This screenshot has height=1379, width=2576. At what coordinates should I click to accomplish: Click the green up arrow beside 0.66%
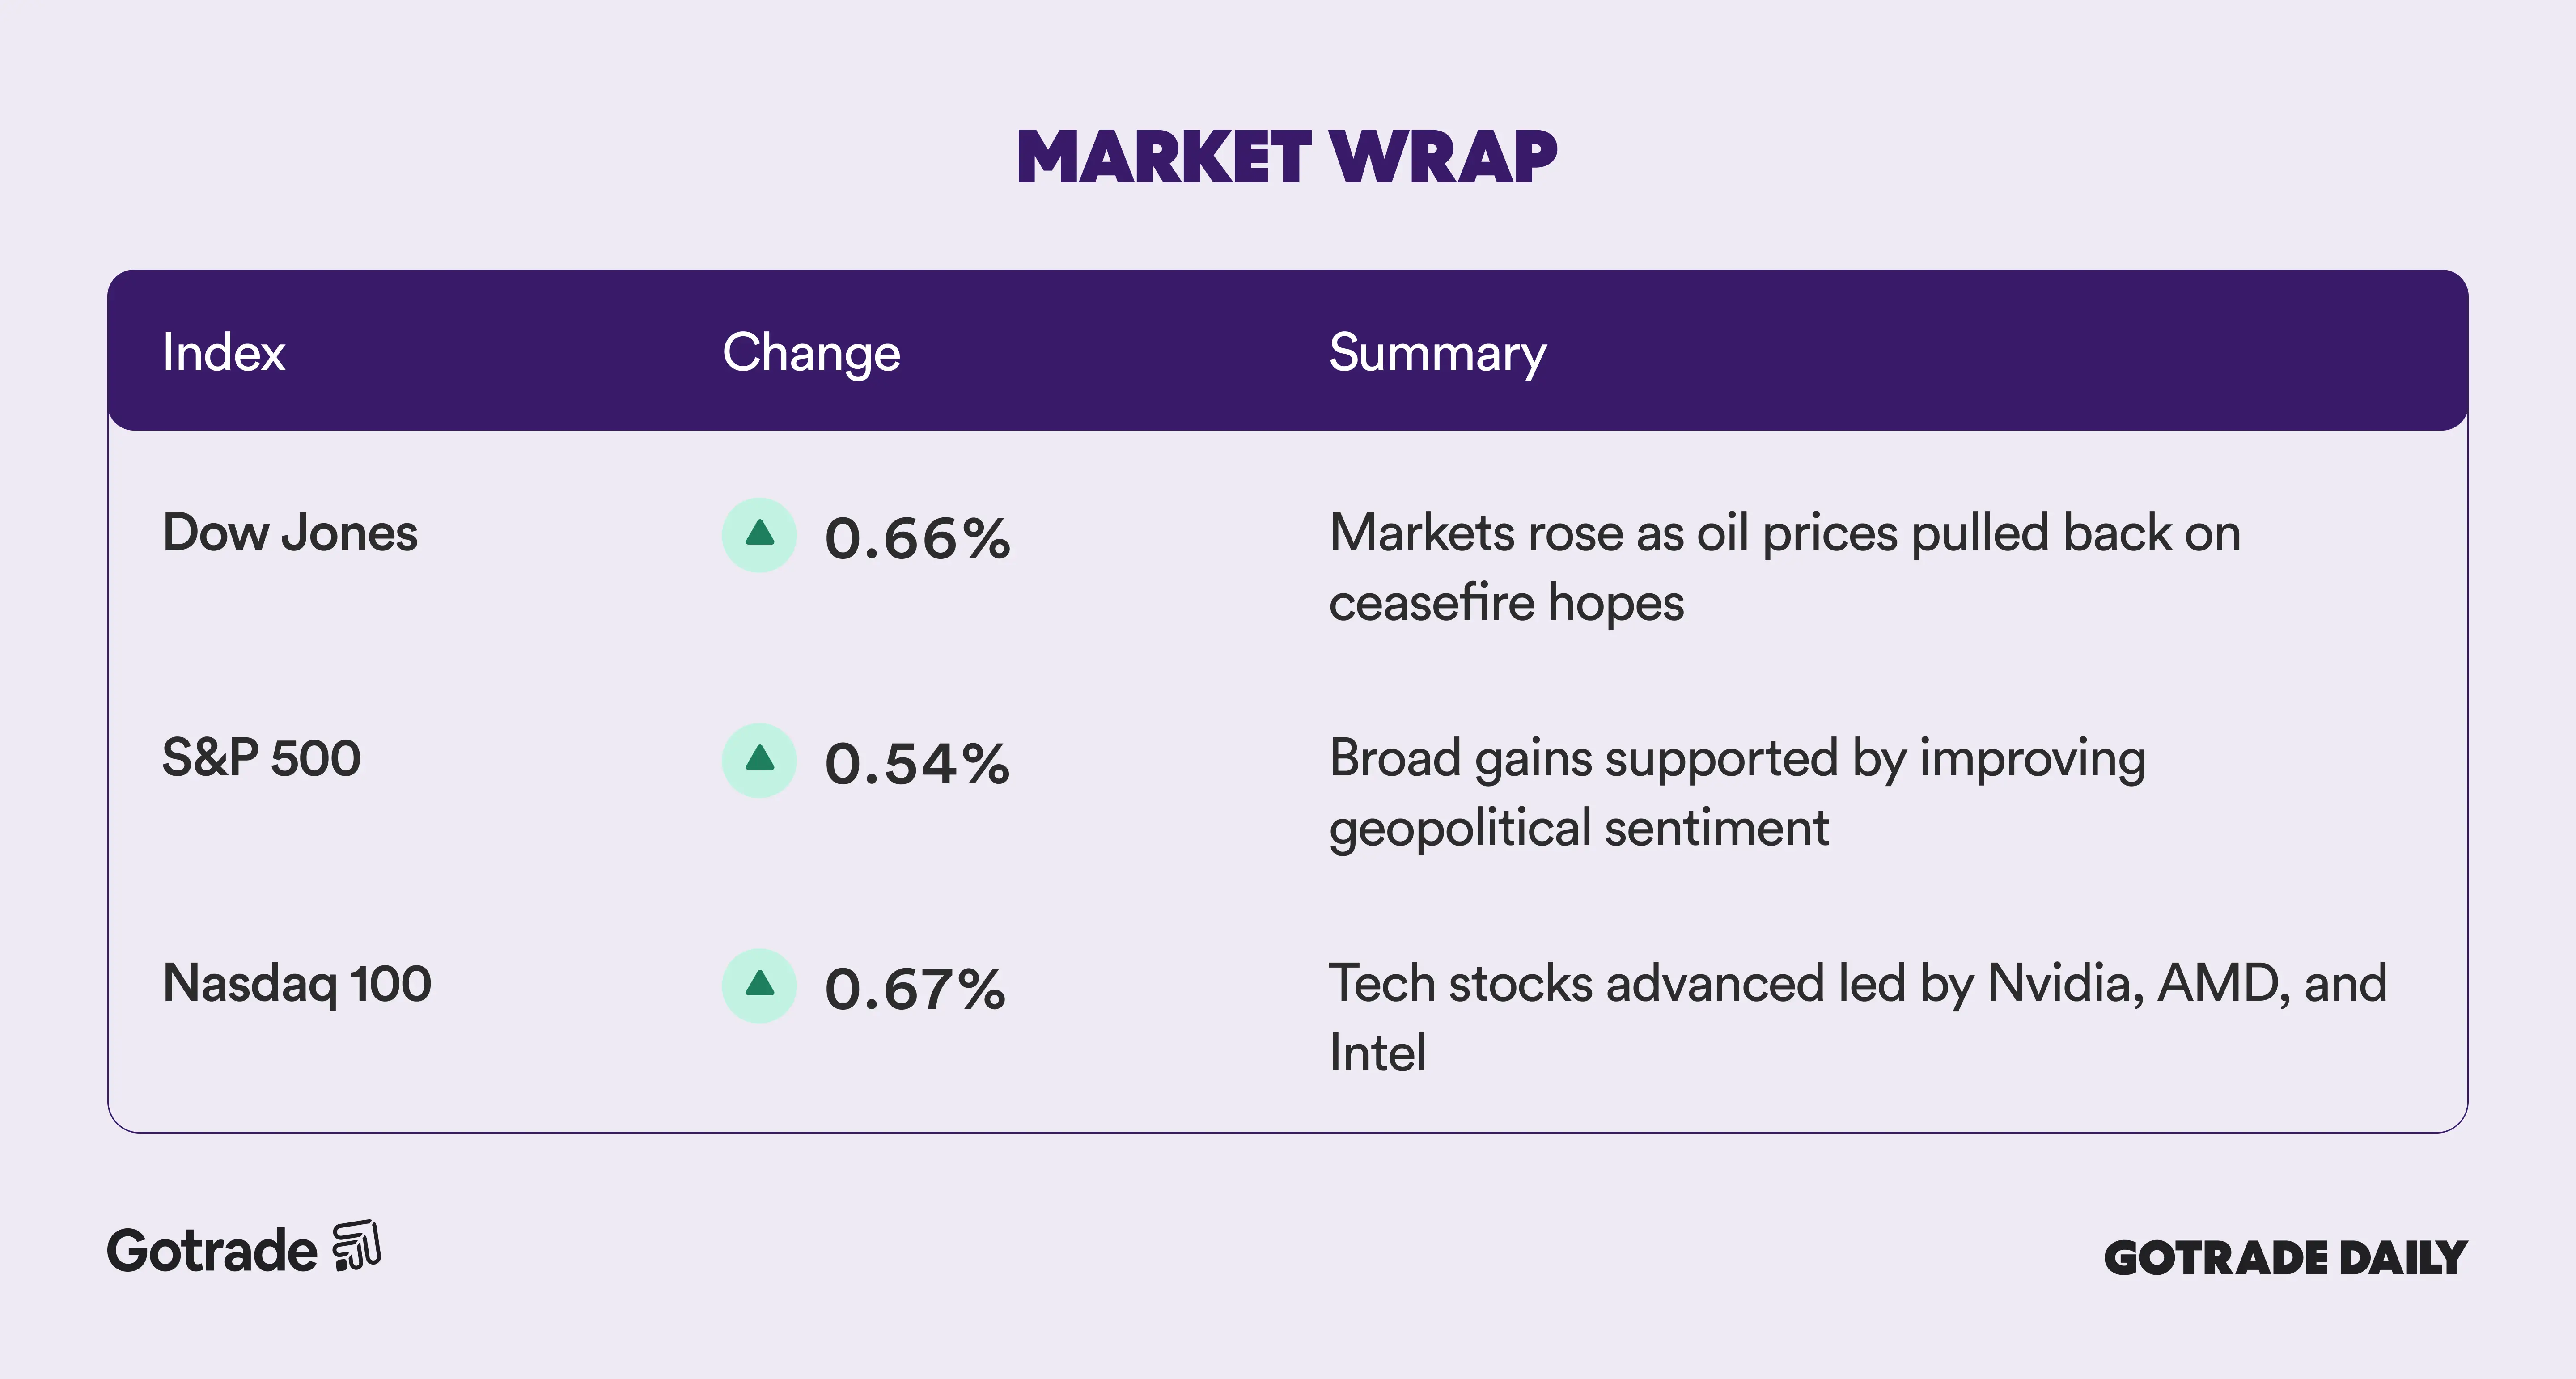(x=759, y=535)
